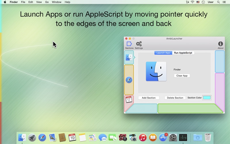Open Notification Center list icon
Image resolution: width=230 pixels, height=144 pixels.
coord(224,2)
